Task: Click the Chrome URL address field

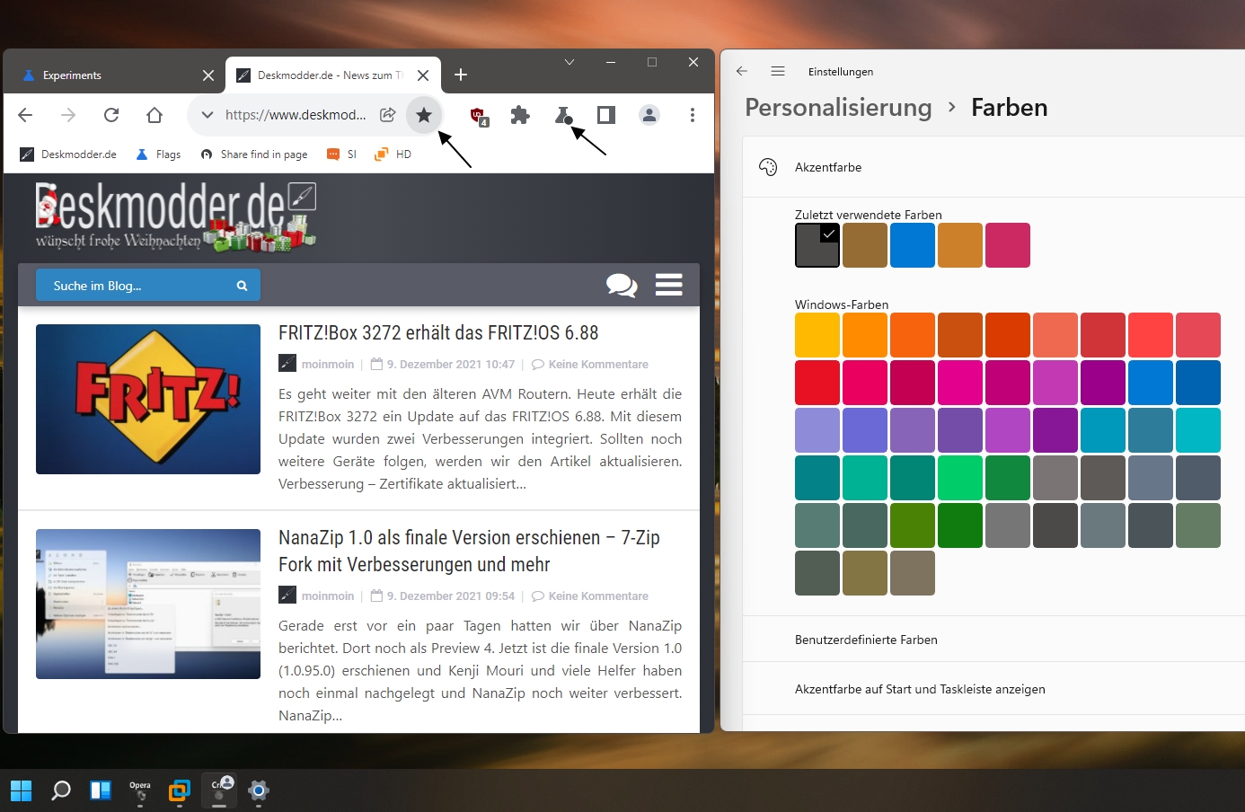Action: click(296, 115)
